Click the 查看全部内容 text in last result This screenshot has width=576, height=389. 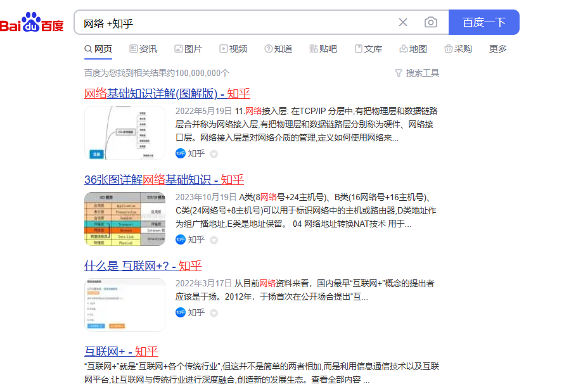336,380
